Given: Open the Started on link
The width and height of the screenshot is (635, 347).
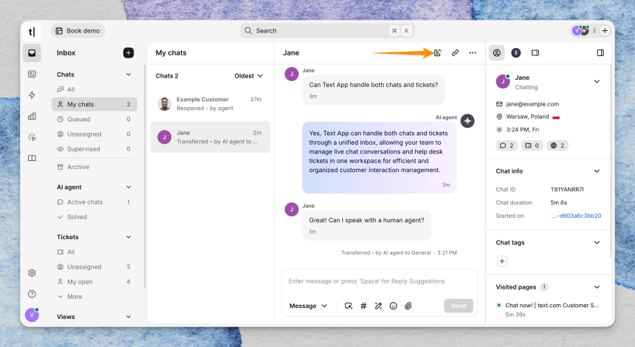Looking at the screenshot, I should (x=576, y=216).
